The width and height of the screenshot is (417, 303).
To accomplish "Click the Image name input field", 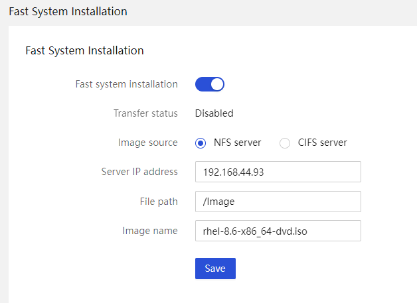I will pyautogui.click(x=278, y=231).
